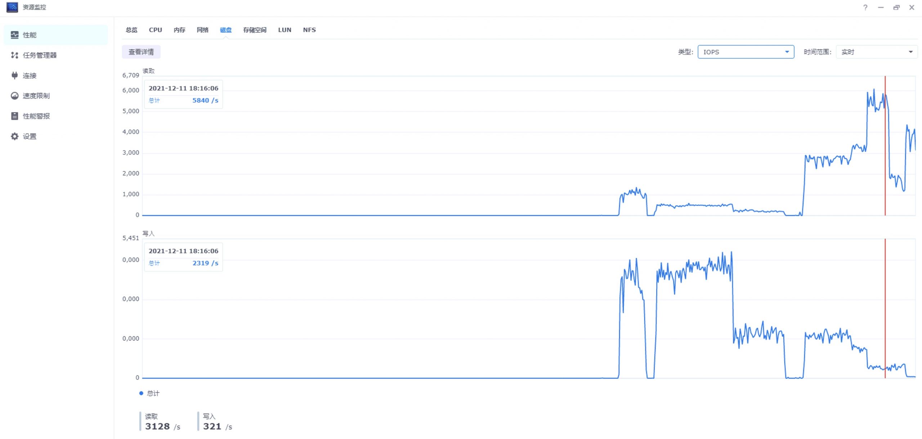Go to the NFS tab

(309, 30)
